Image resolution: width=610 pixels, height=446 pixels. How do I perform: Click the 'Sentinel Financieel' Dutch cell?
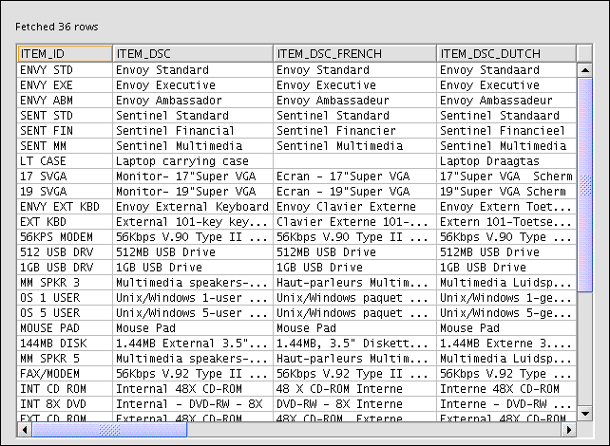tap(505, 131)
